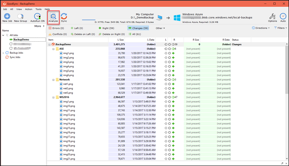Open the All menu

pyautogui.click(x=12, y=9)
